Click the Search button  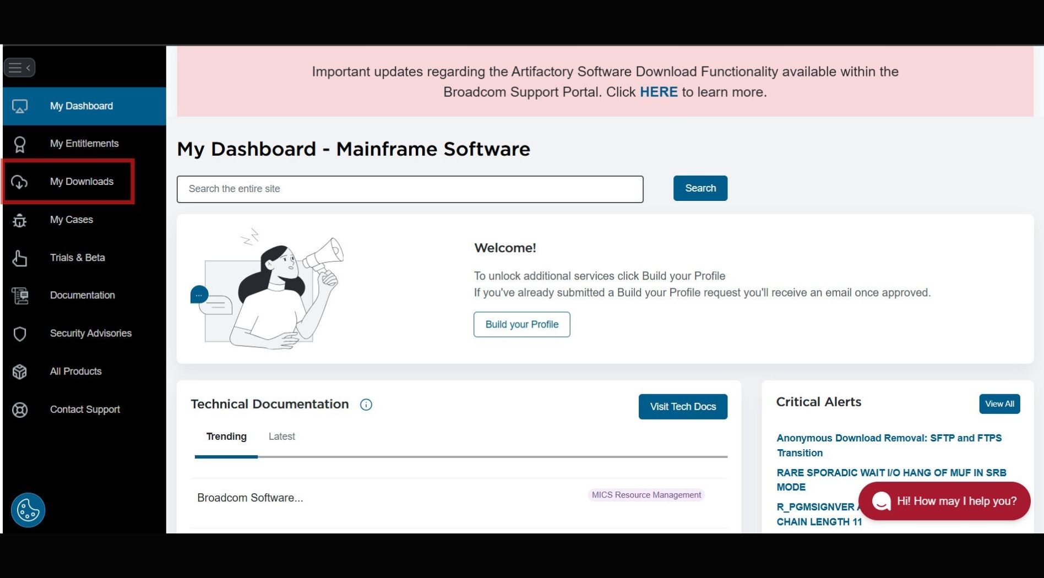[x=700, y=188]
